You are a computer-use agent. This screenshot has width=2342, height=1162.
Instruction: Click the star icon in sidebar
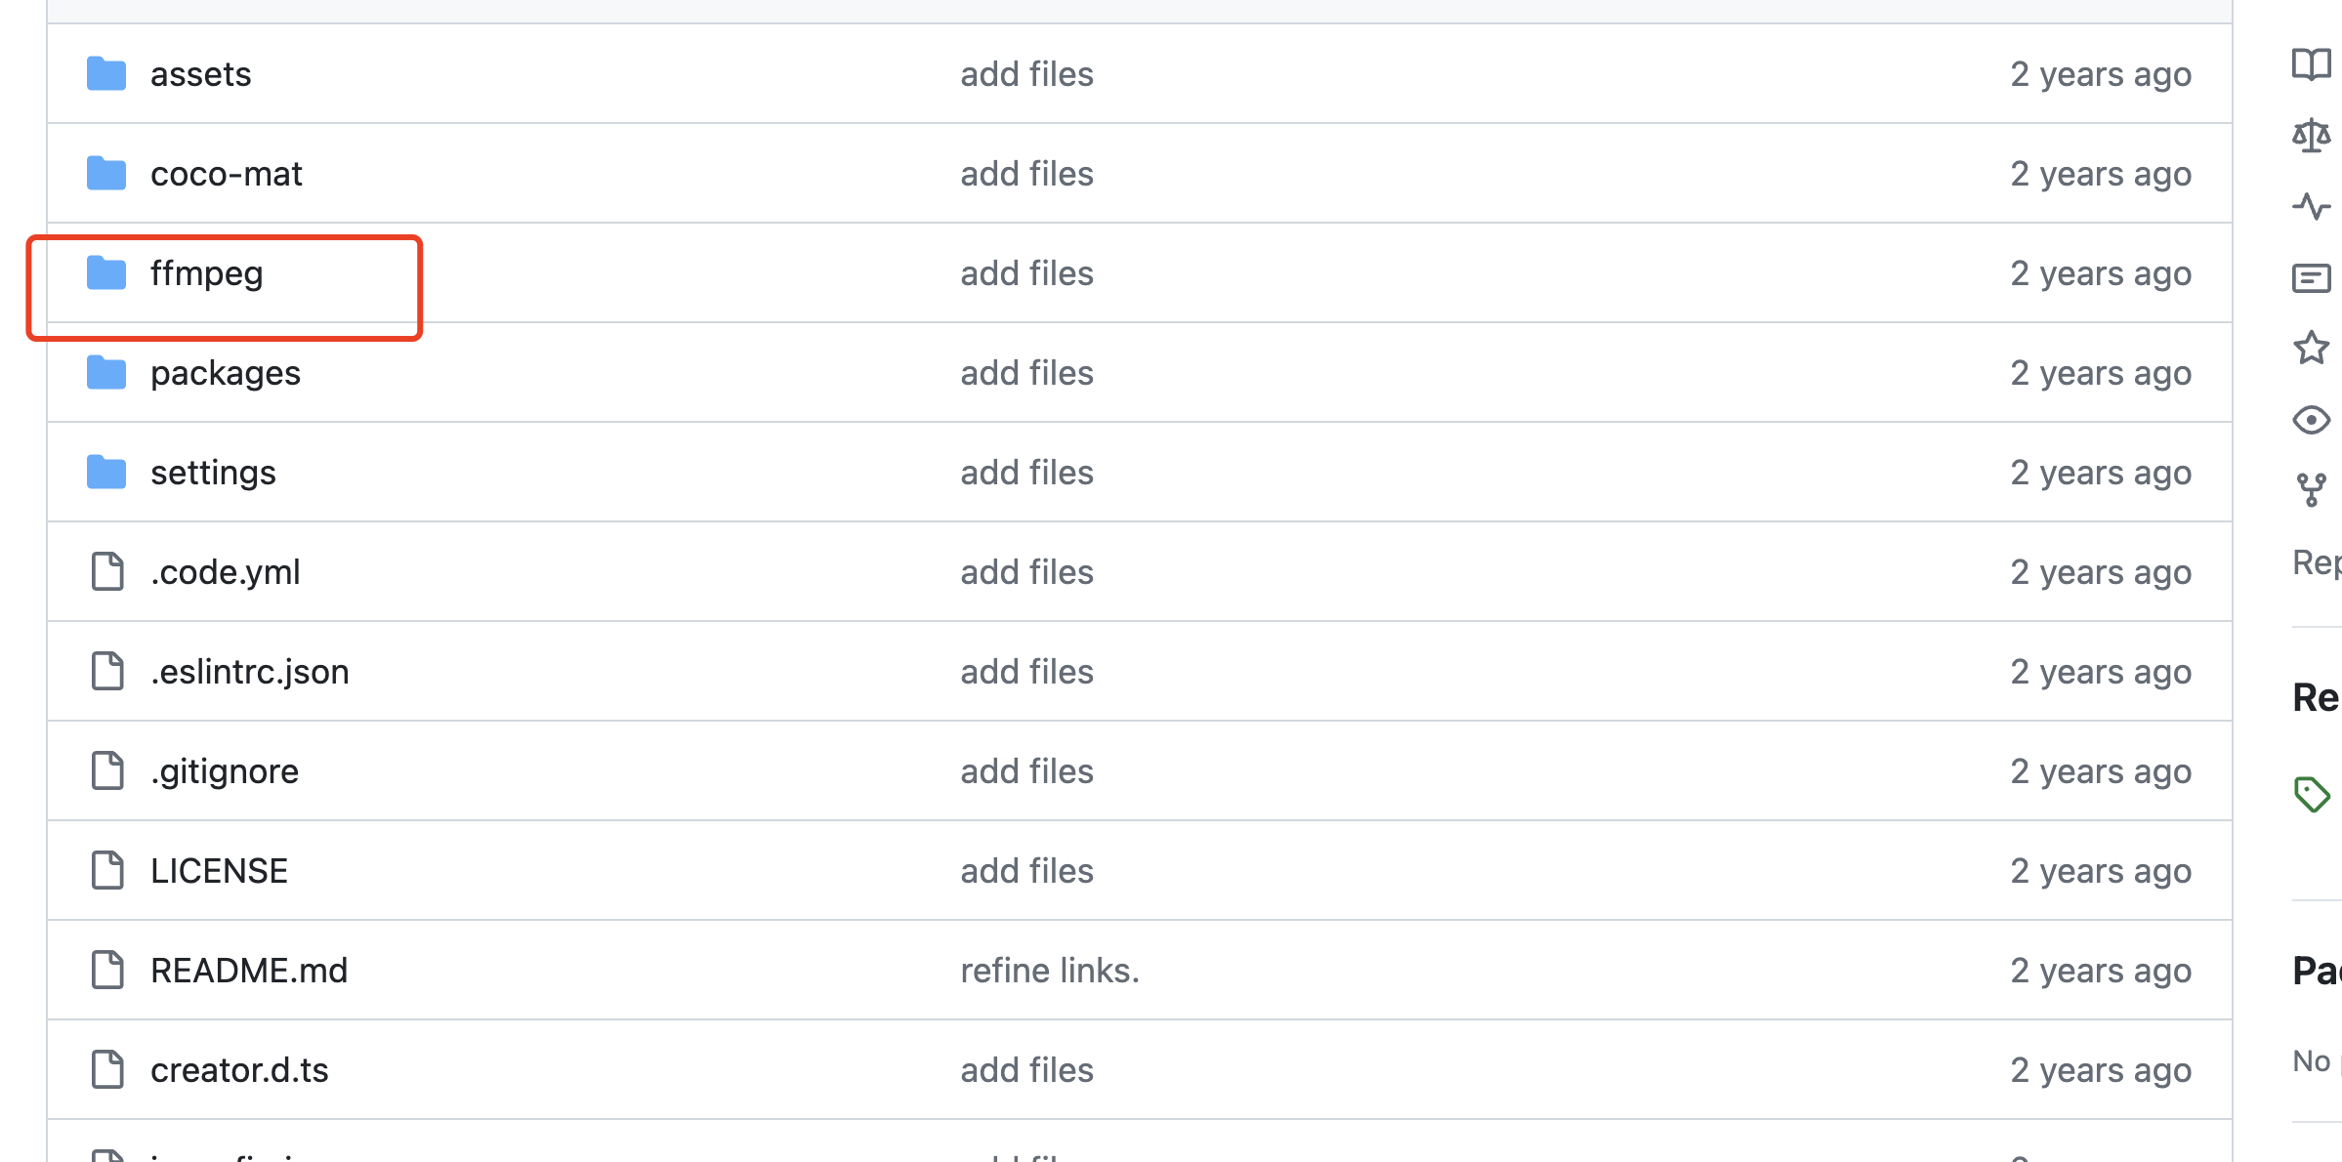tap(2311, 348)
